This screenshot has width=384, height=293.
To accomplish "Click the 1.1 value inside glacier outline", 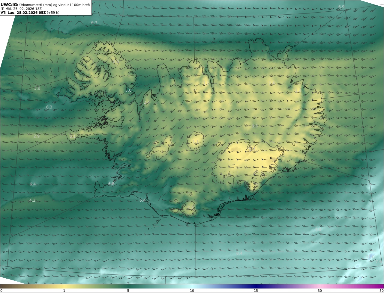I will click(x=196, y=141).
